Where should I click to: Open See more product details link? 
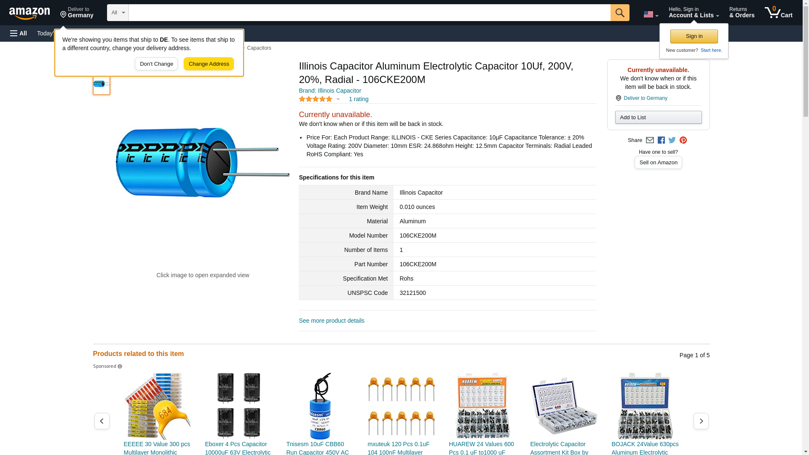(x=332, y=321)
